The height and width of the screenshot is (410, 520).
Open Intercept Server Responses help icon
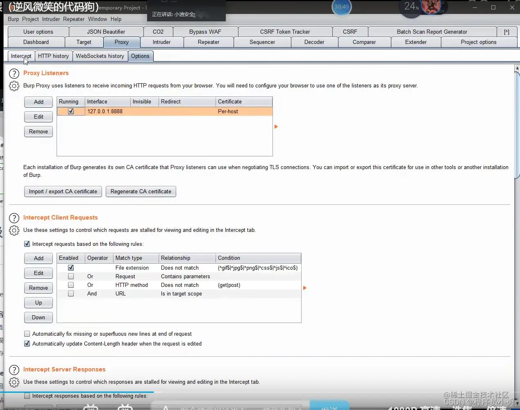pyautogui.click(x=14, y=370)
